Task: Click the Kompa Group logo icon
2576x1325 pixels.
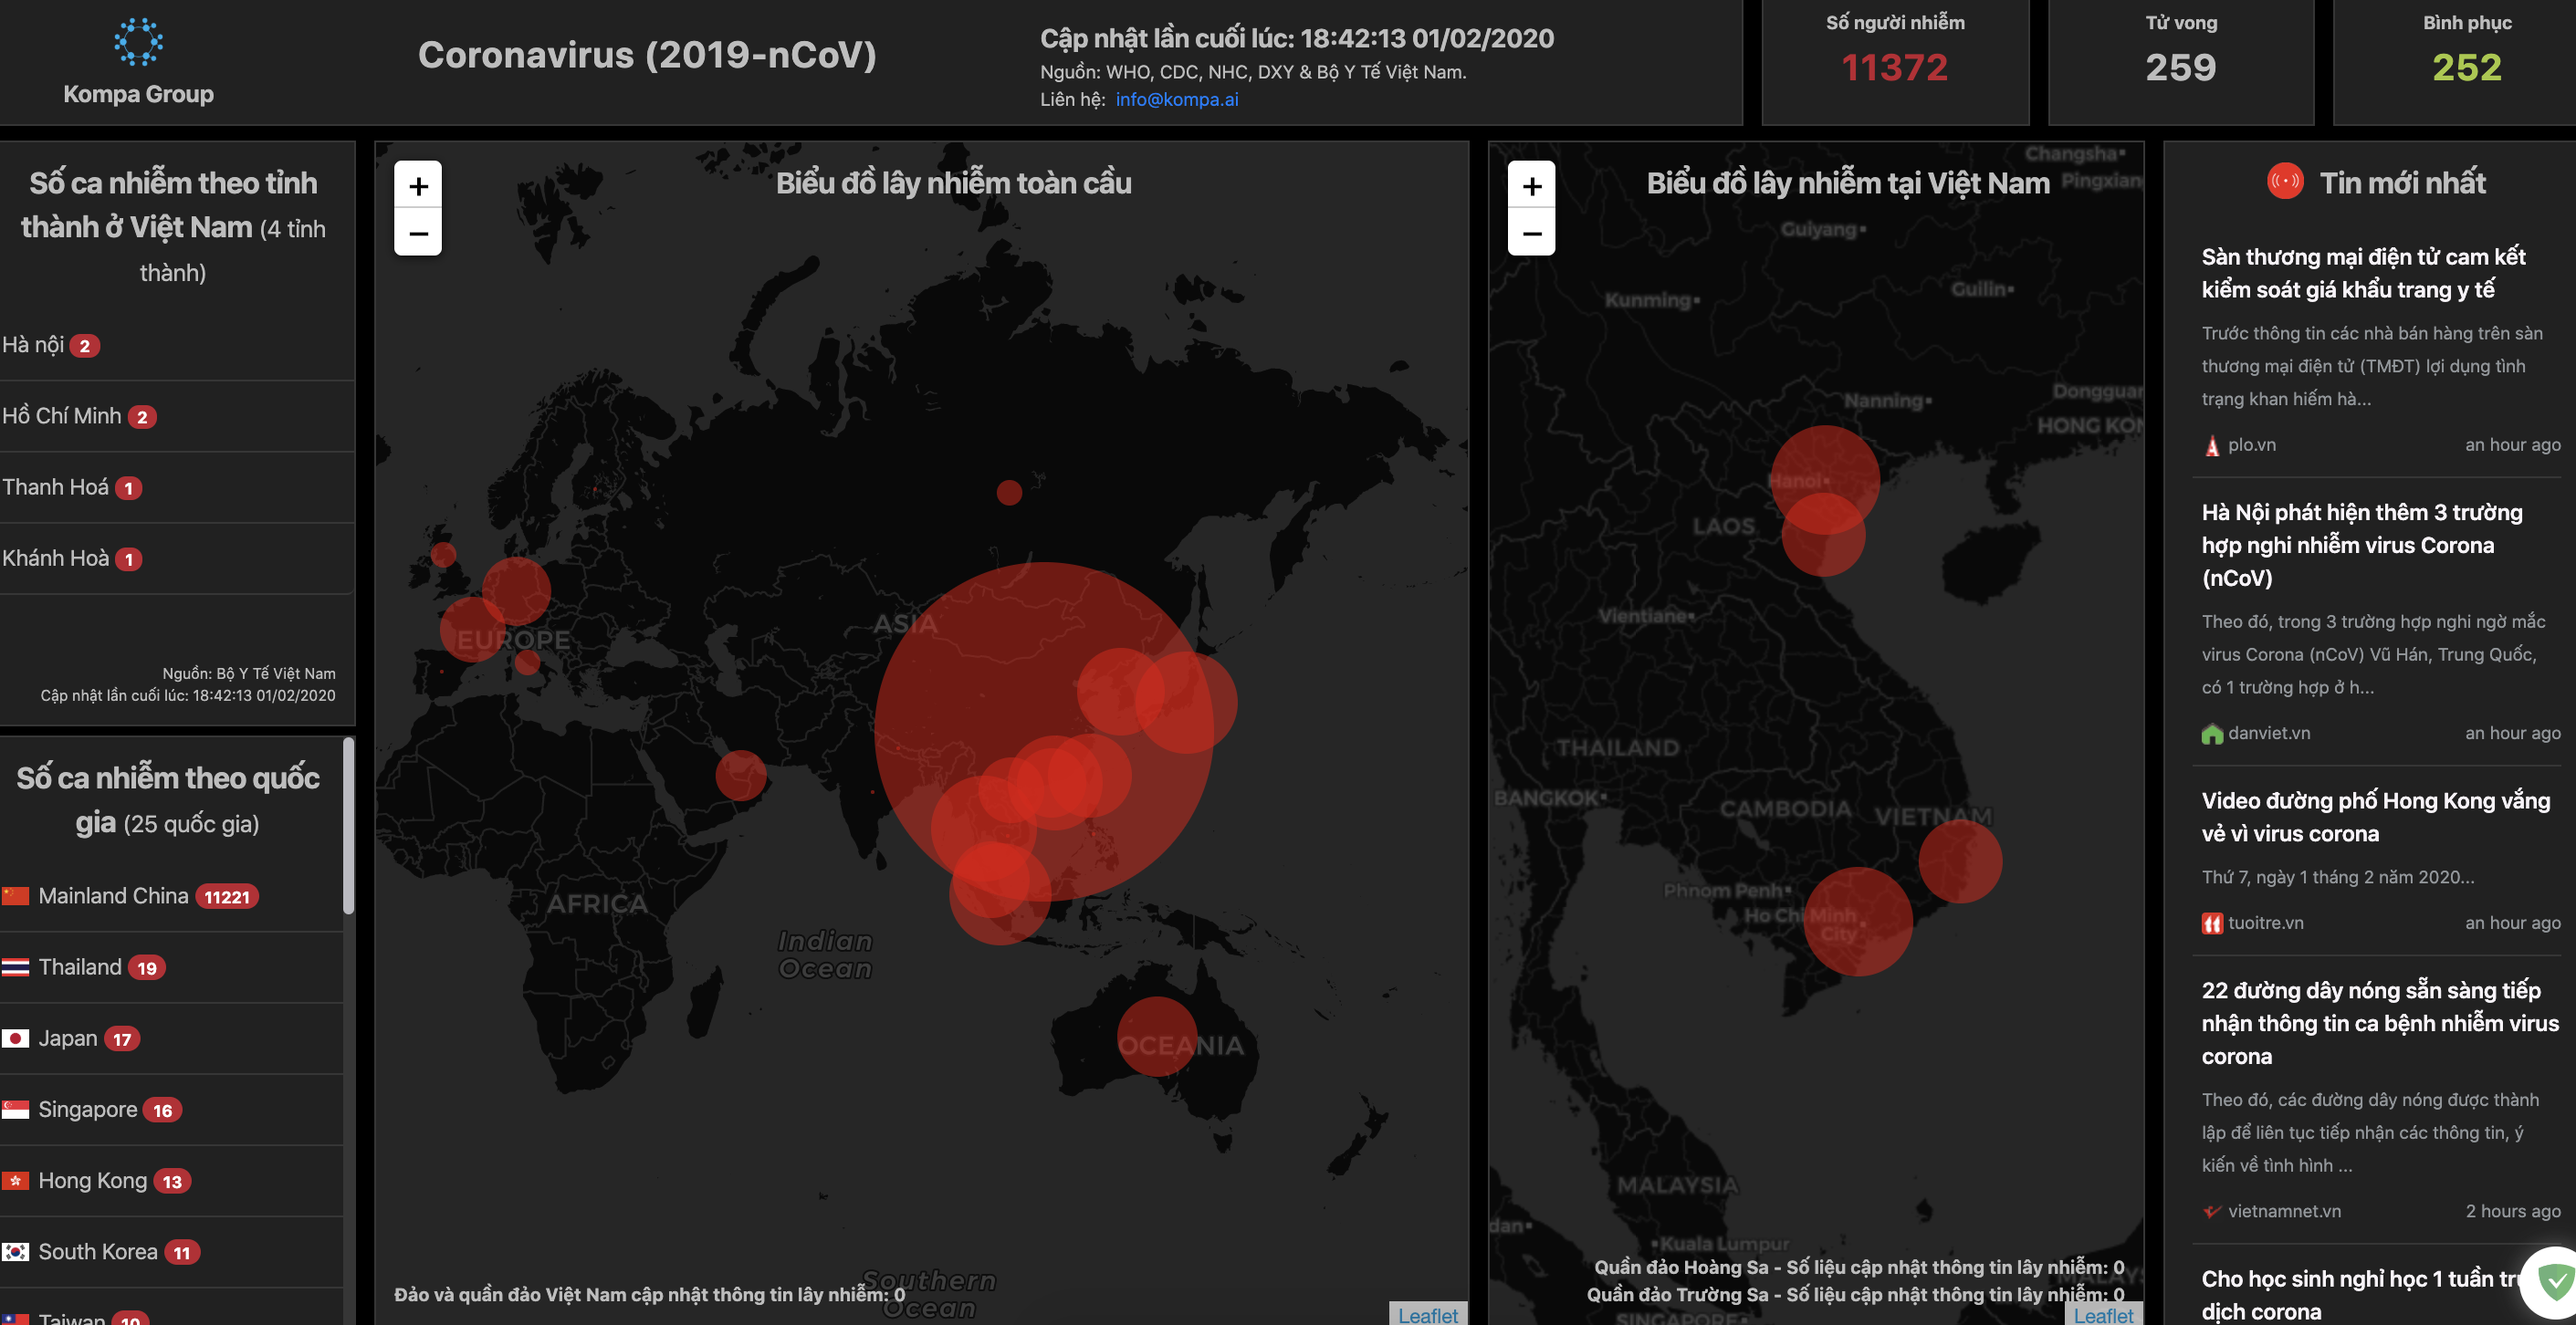Action: 138,42
